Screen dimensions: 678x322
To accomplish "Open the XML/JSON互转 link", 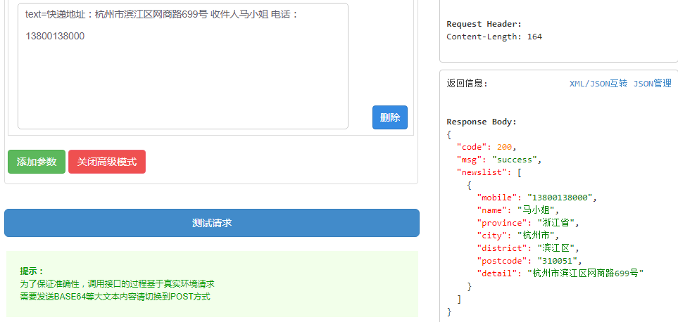I will [598, 83].
